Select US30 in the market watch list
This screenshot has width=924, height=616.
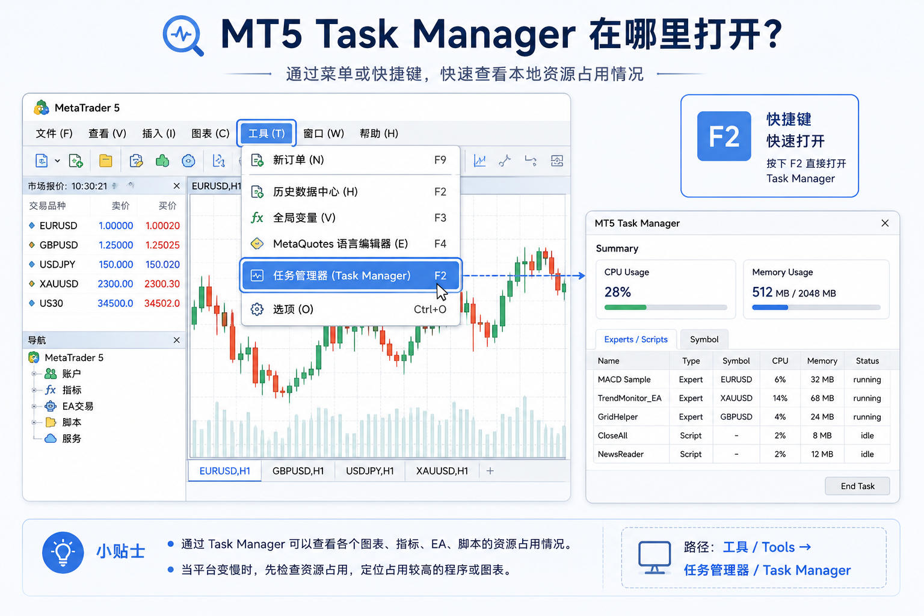[104, 303]
